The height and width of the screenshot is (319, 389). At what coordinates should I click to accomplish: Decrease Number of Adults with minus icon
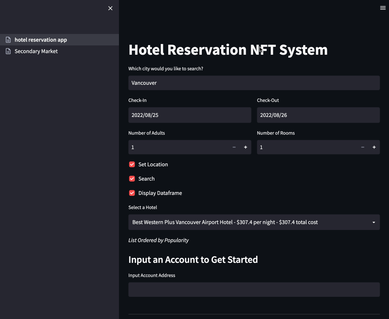pyautogui.click(x=234, y=147)
